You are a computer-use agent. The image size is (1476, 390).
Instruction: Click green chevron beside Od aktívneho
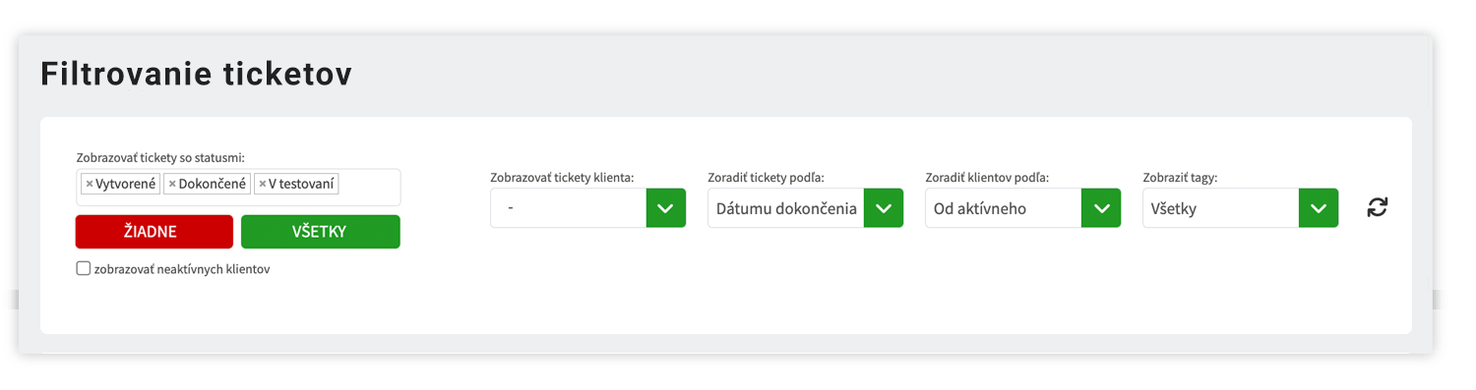[1101, 208]
